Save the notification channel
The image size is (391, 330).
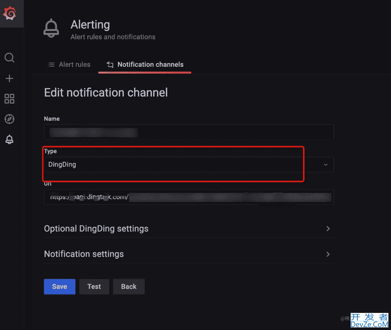click(x=60, y=287)
